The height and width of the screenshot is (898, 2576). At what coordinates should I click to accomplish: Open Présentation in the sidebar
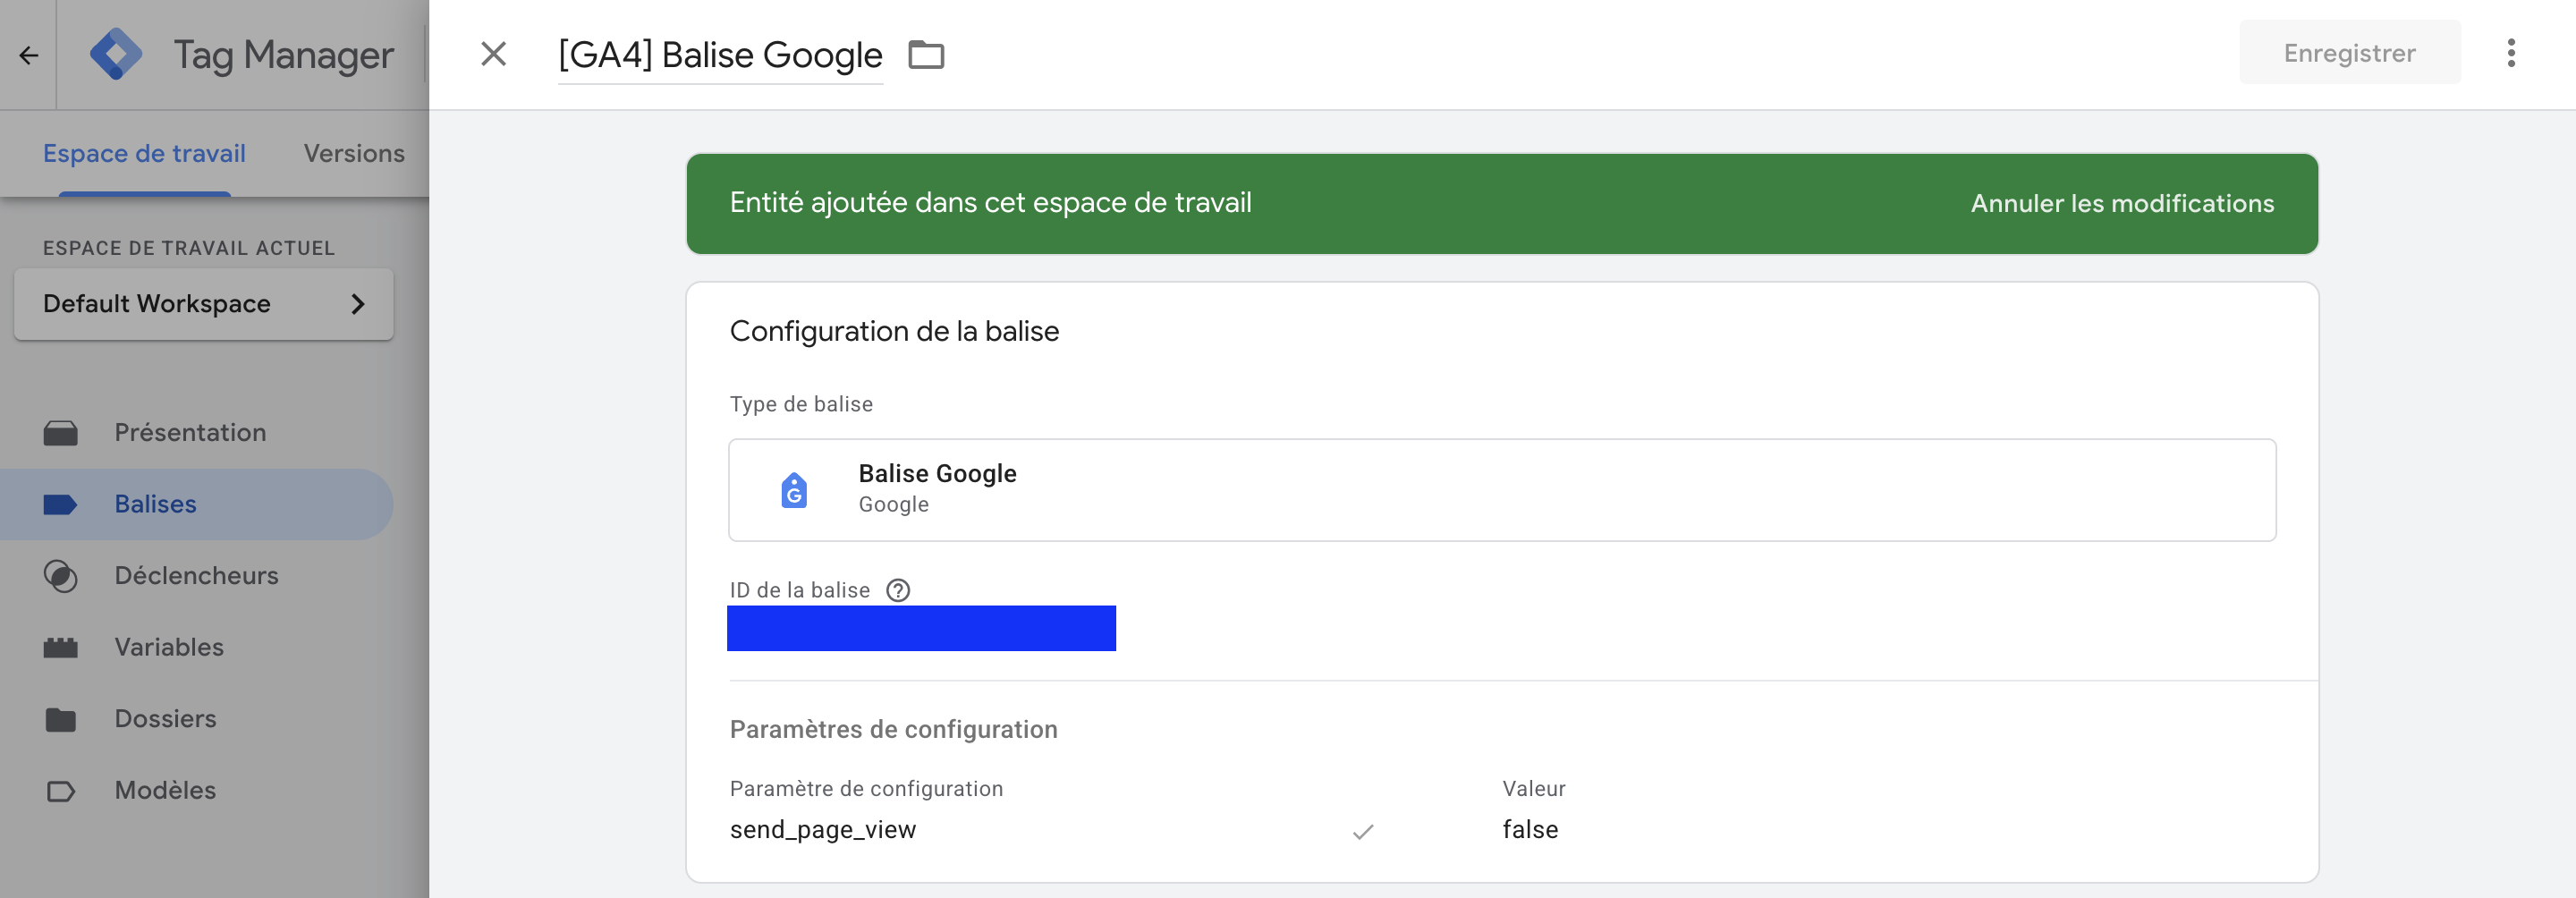tap(190, 433)
